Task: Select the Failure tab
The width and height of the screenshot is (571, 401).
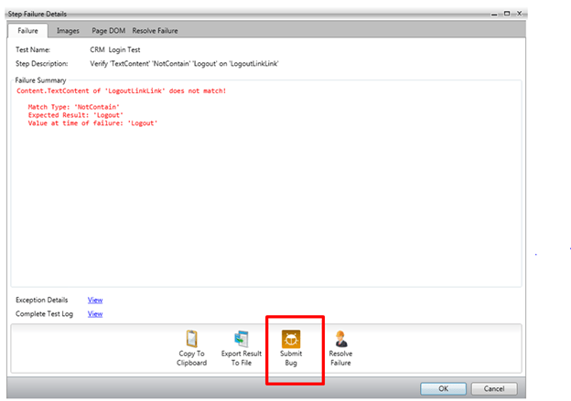Action: [x=29, y=31]
